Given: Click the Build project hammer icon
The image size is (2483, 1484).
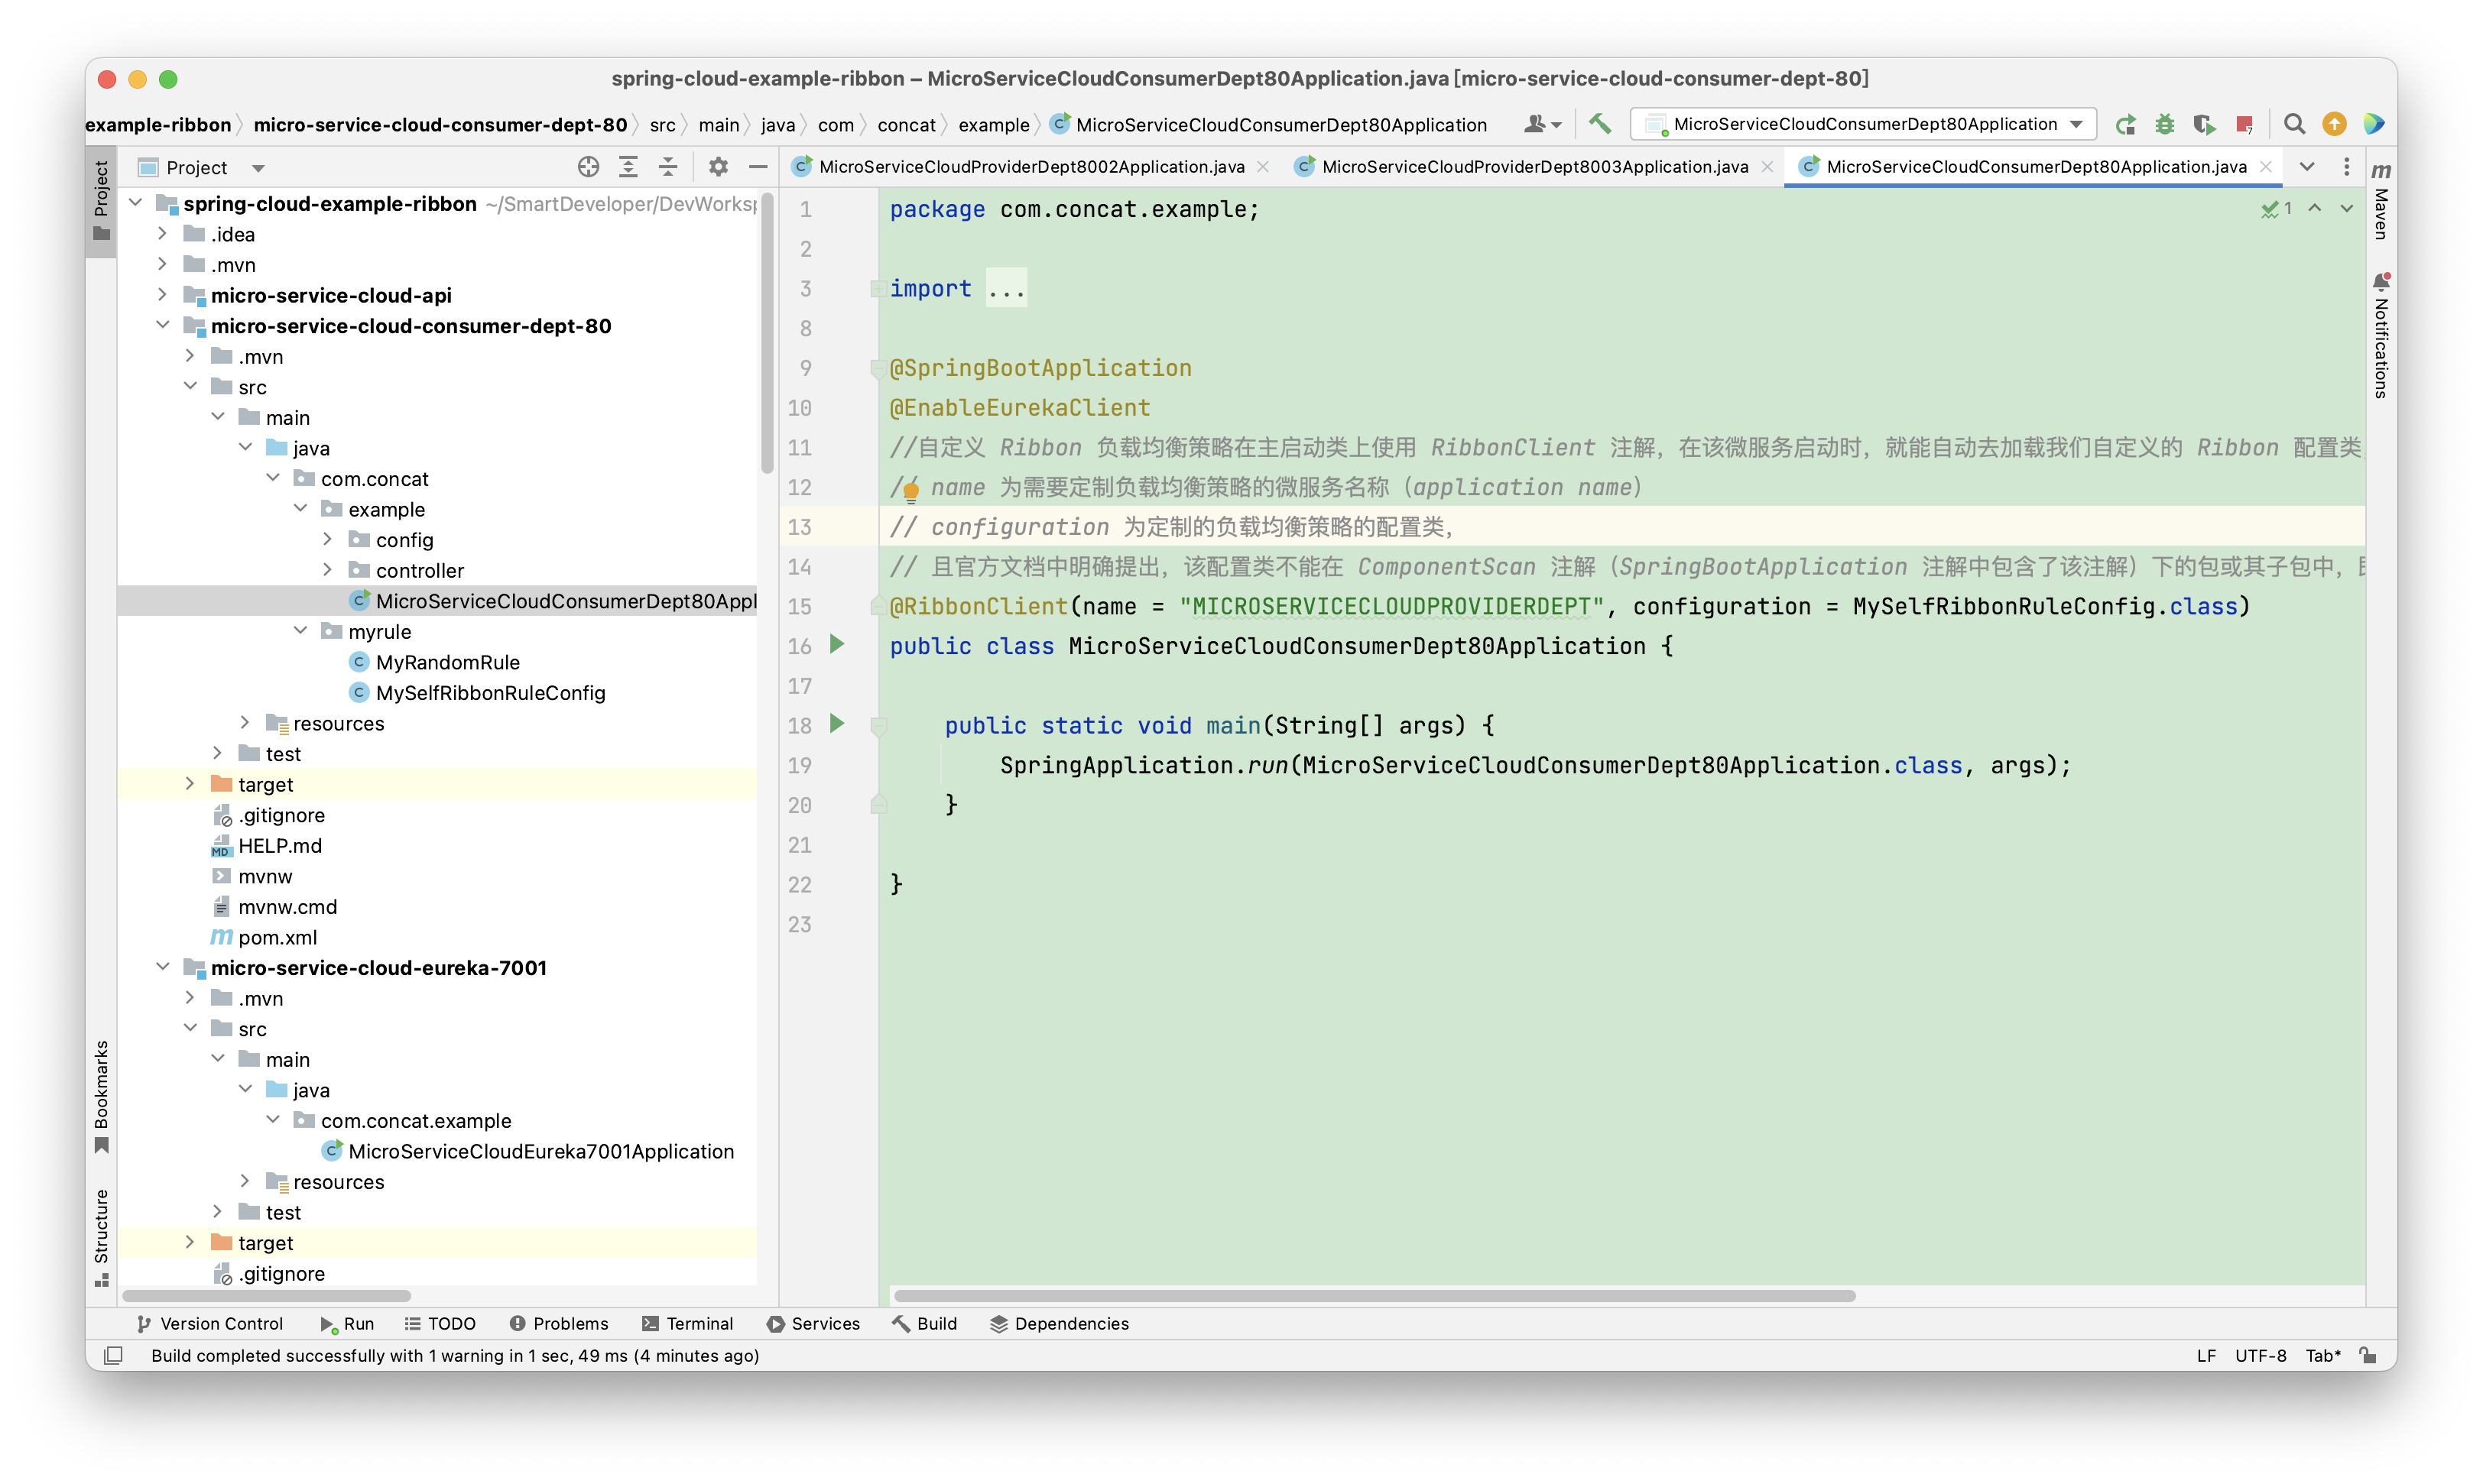Looking at the screenshot, I should pos(1599,124).
